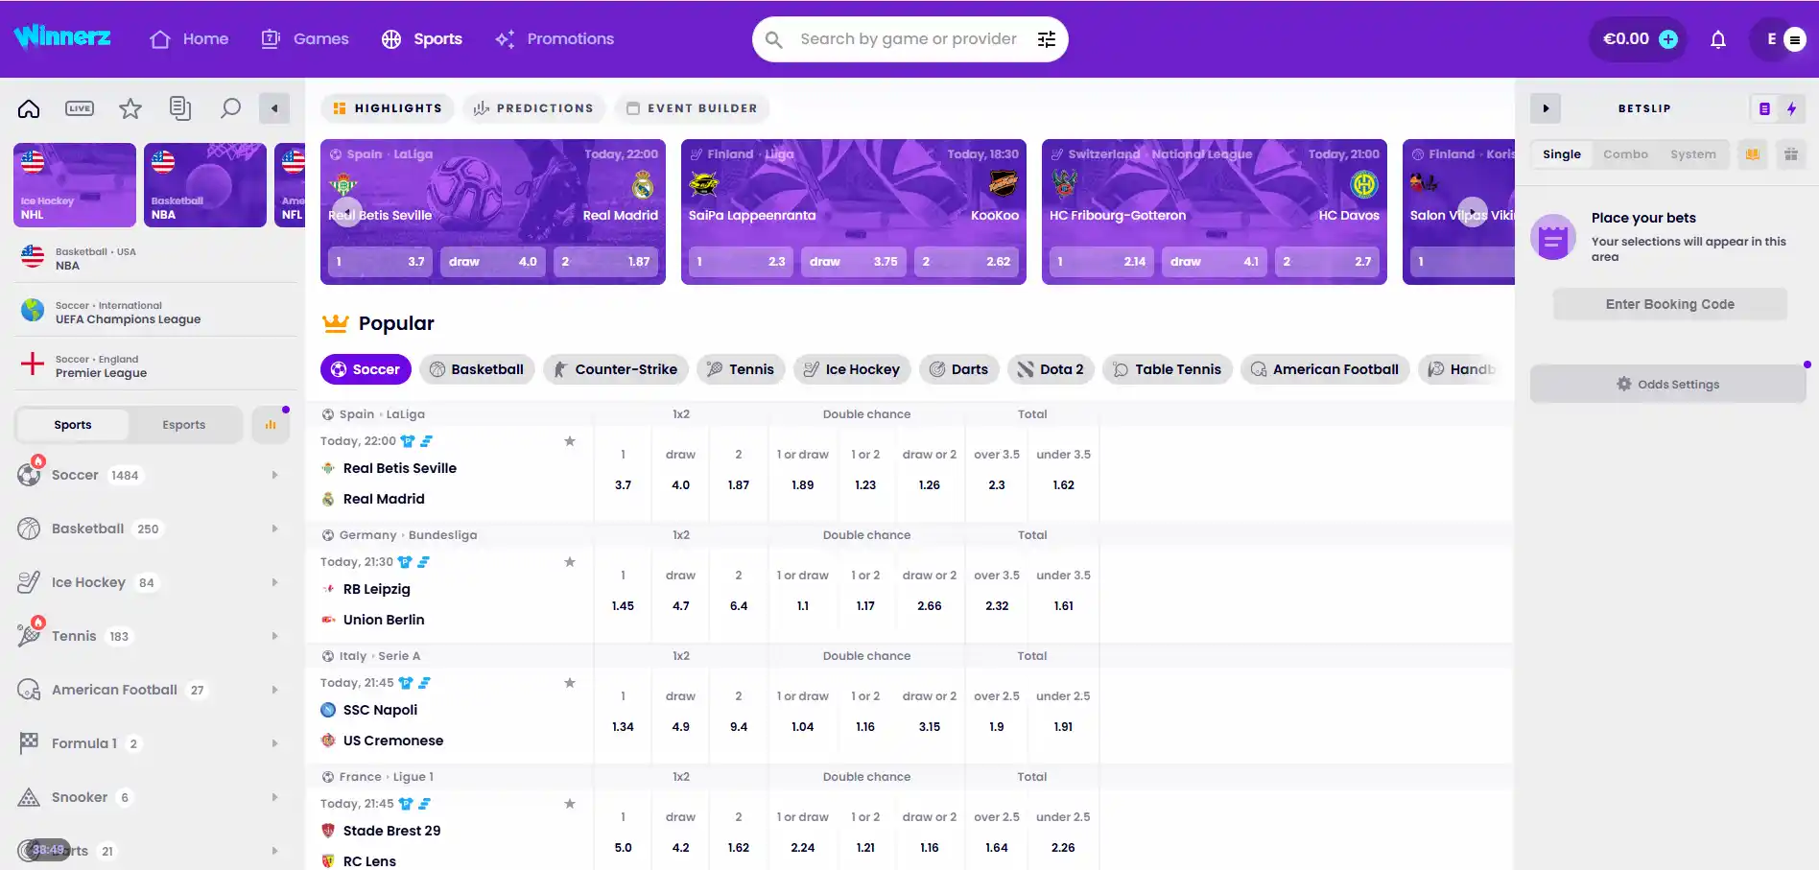The image size is (1819, 870).
Task: Switch betslip to System mode
Action: pos(1692,154)
